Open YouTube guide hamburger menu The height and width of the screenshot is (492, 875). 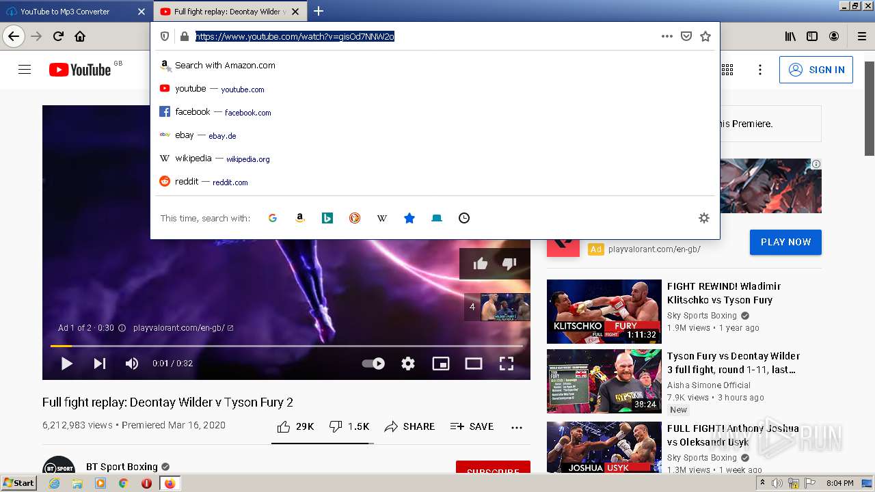(25, 70)
